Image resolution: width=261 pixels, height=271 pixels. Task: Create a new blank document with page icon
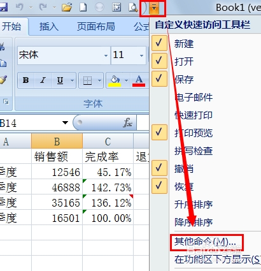83,8
